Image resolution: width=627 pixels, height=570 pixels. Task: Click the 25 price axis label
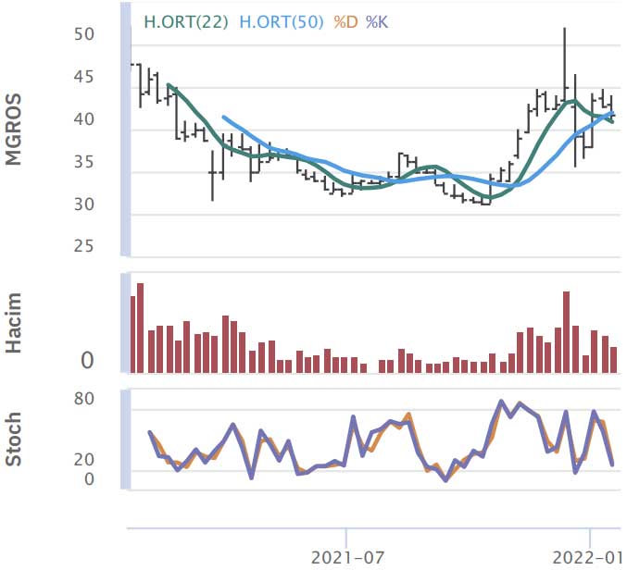84,246
